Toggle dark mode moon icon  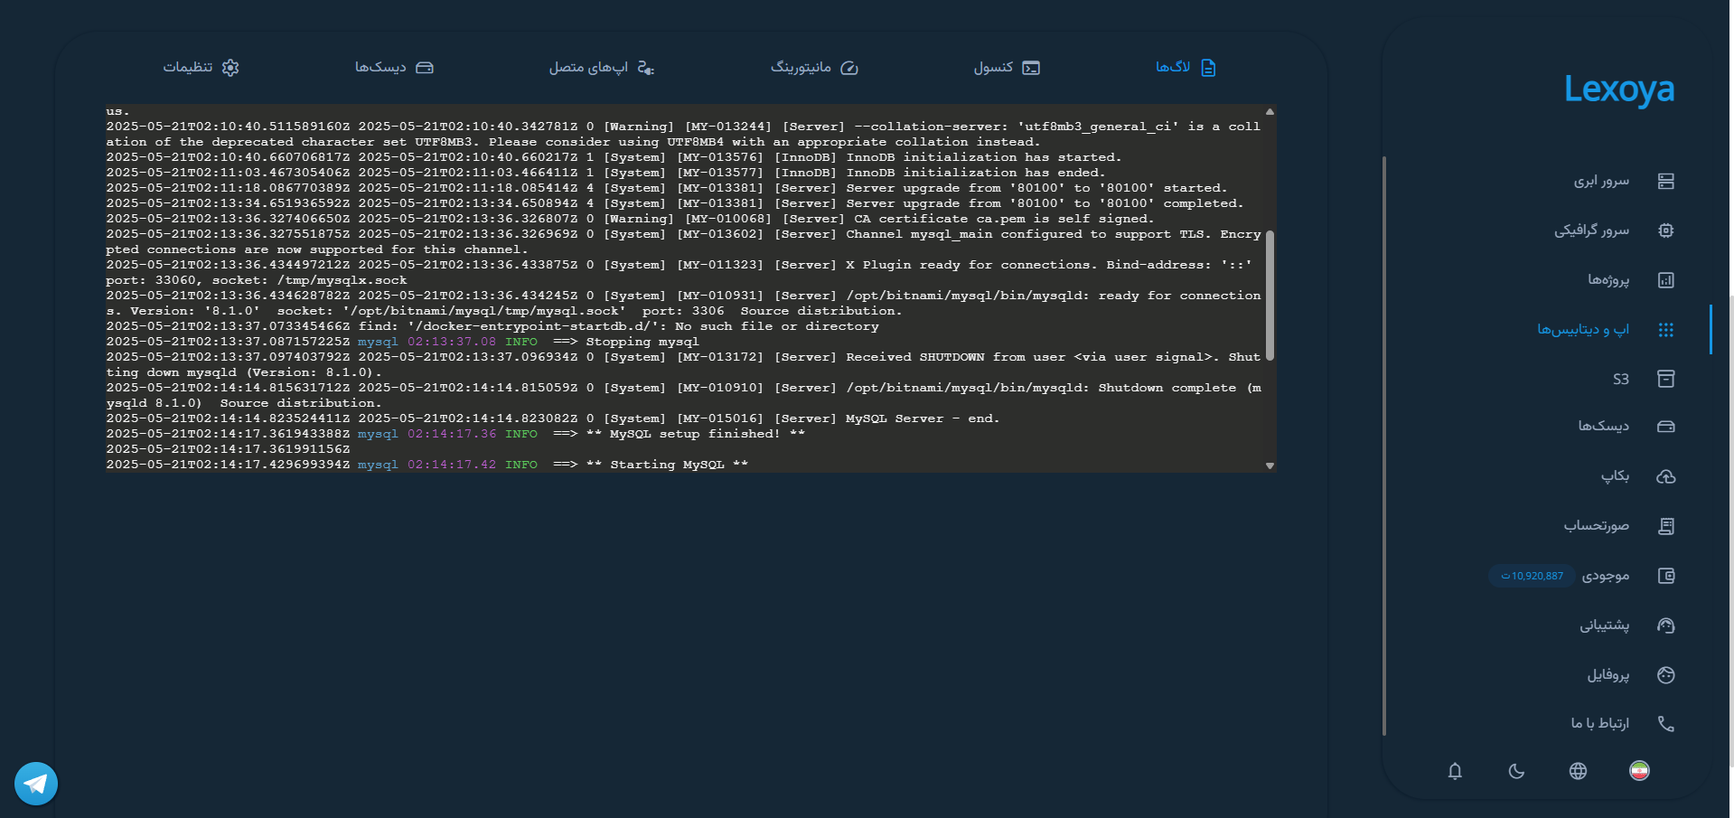[x=1516, y=771]
